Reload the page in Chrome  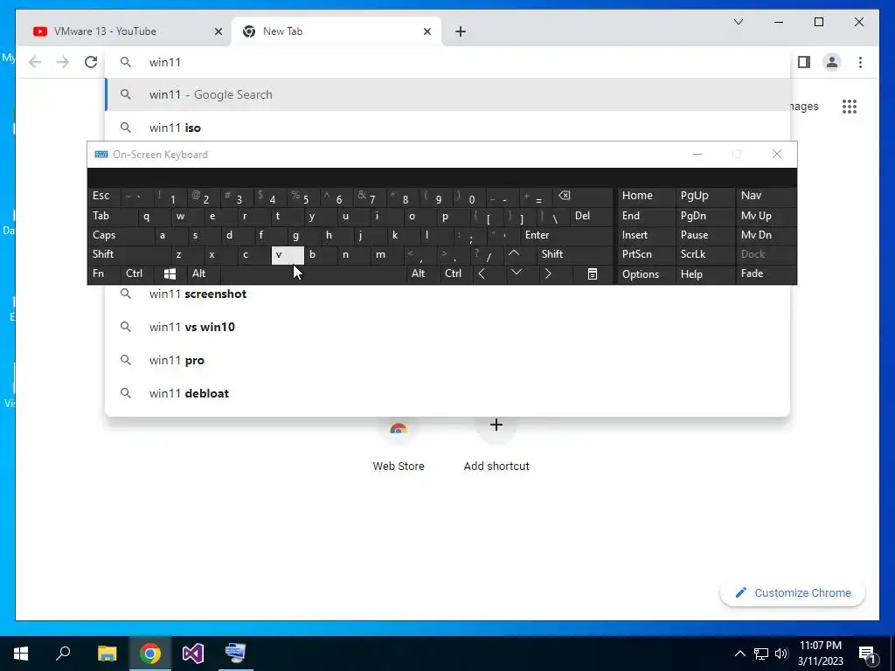pyautogui.click(x=91, y=62)
